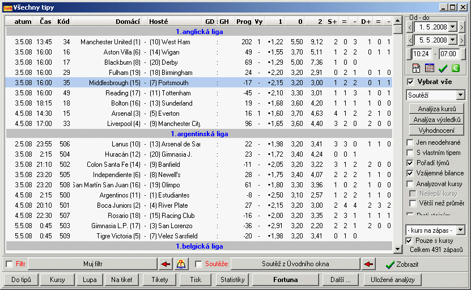Step start date forward with right arrow
471x290 pixels.
tap(462, 28)
